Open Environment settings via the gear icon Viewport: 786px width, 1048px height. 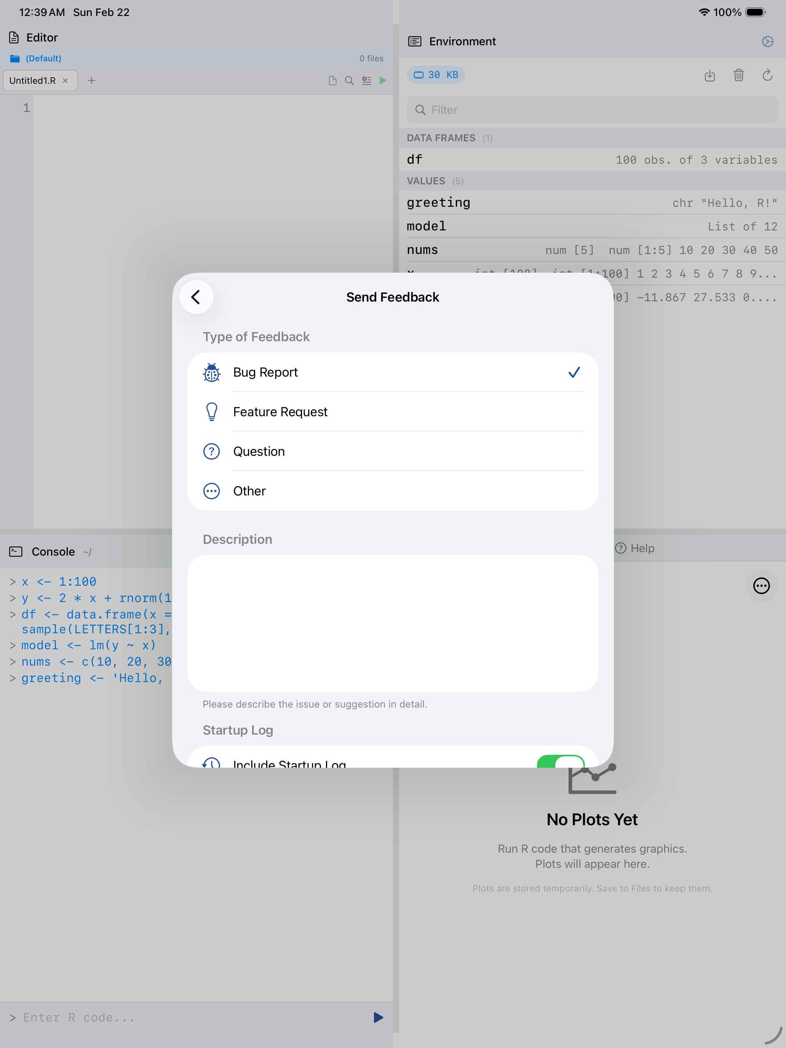(767, 41)
